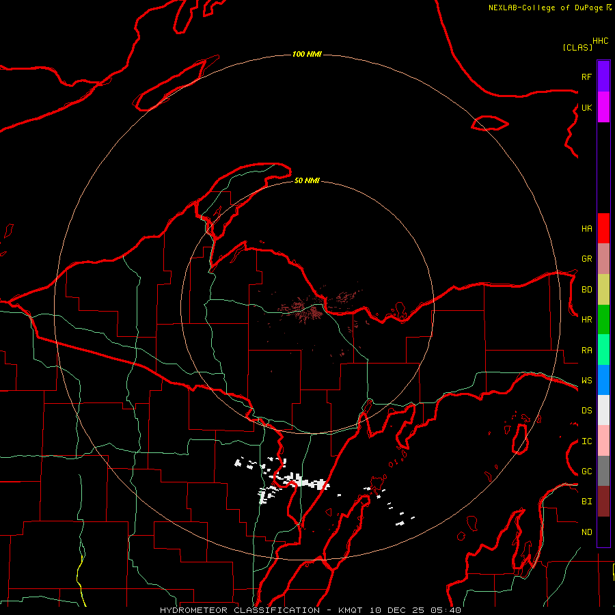Click the IC legend label
615x615 pixels.
tap(586, 441)
